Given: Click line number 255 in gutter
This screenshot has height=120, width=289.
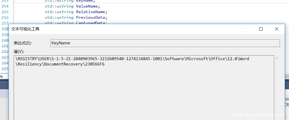Looking at the screenshot, I should point(5,12).
